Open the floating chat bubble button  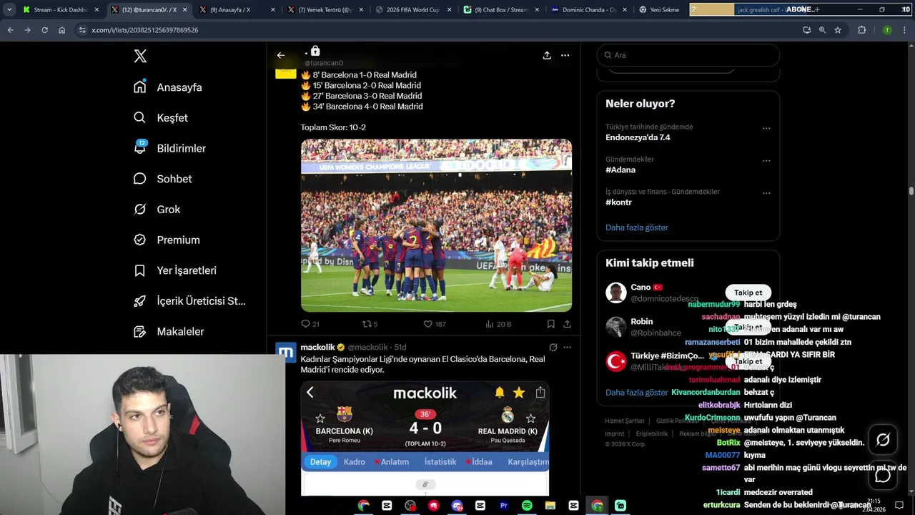tap(883, 475)
